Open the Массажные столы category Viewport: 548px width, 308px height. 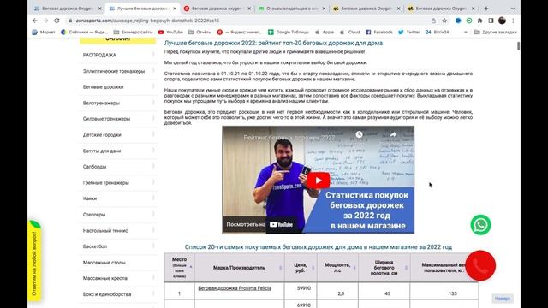coord(104,263)
